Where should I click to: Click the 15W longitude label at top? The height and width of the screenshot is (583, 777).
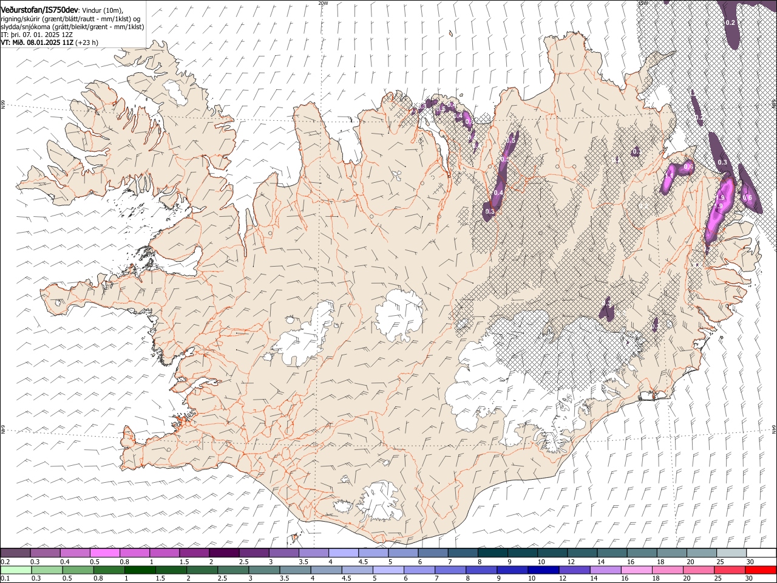[642, 3]
